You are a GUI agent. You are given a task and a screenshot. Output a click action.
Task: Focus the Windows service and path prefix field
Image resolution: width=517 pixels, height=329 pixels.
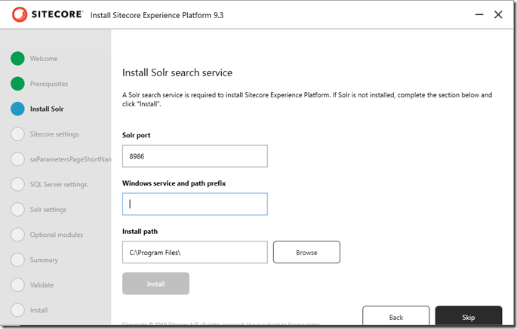point(195,204)
